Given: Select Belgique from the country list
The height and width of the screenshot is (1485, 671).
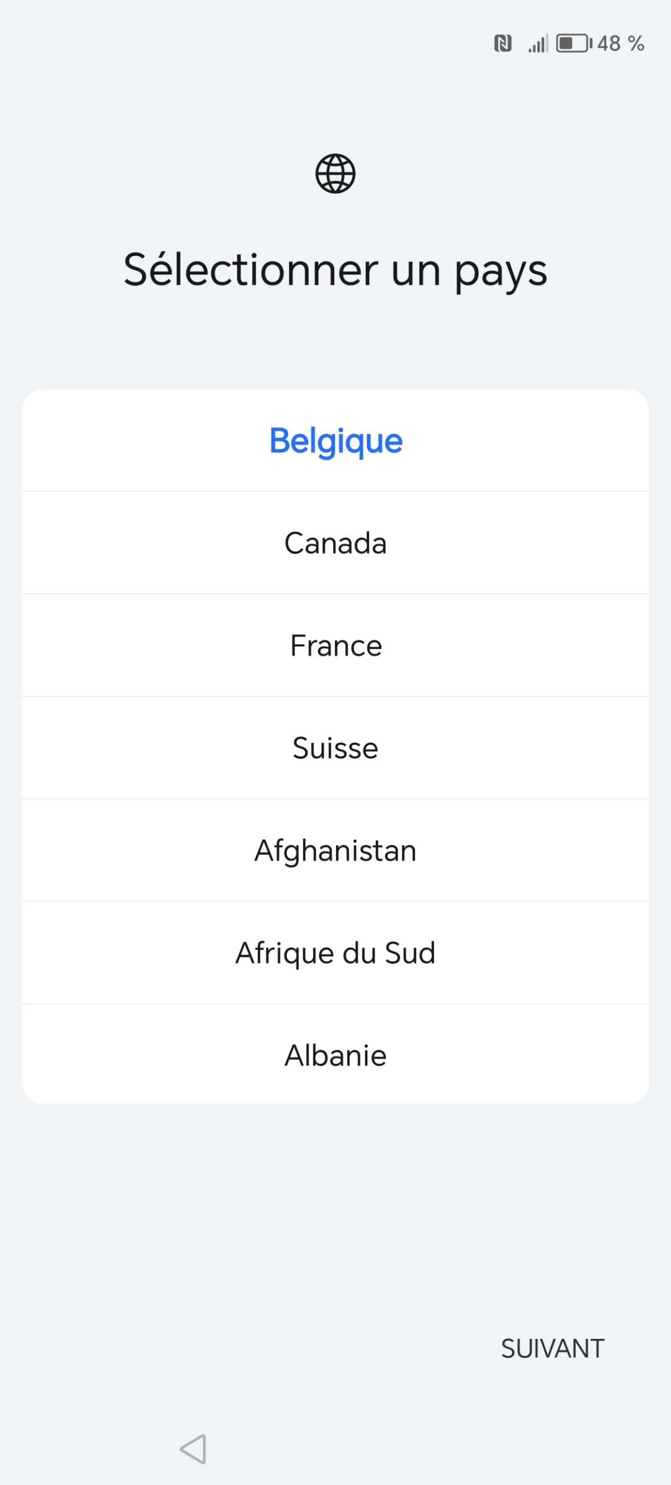Looking at the screenshot, I should (x=335, y=441).
